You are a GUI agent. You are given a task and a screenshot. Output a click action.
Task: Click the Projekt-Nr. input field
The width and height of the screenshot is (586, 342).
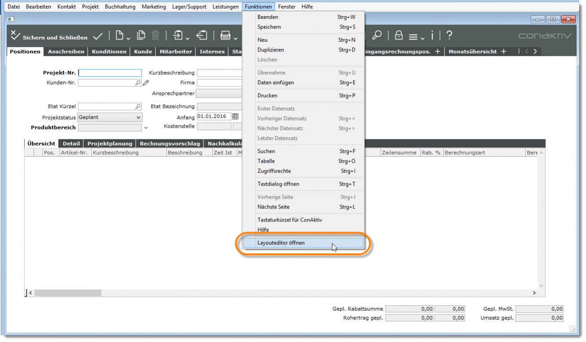[110, 73]
